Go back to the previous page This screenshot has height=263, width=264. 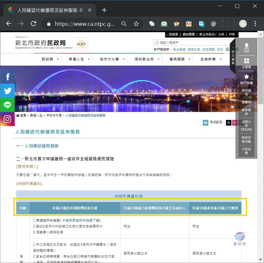[x=9, y=24]
